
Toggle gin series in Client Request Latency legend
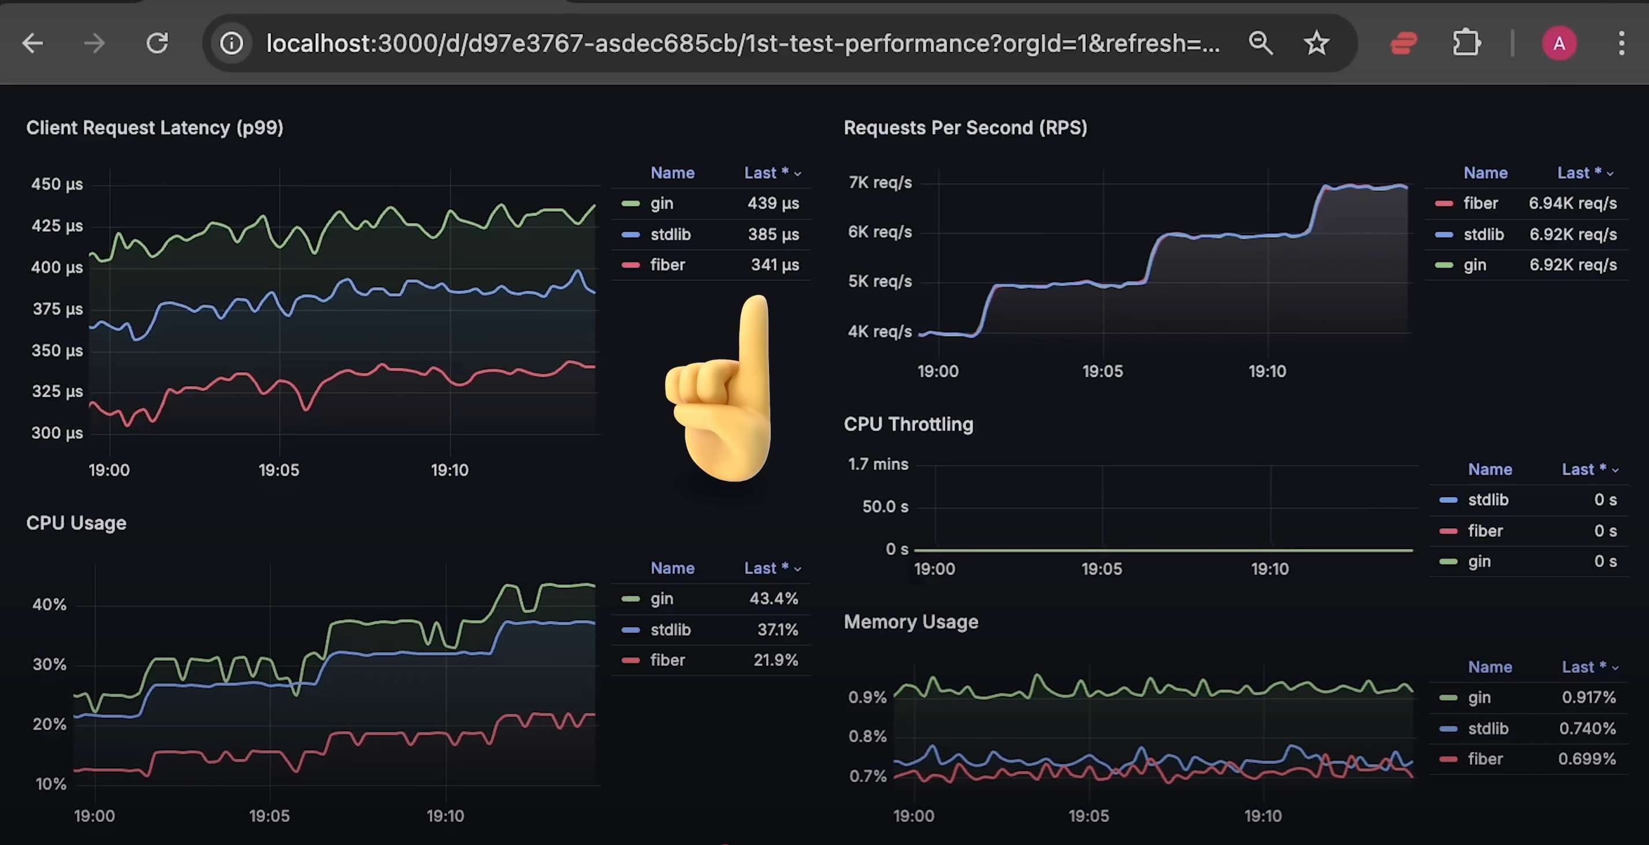[661, 203]
